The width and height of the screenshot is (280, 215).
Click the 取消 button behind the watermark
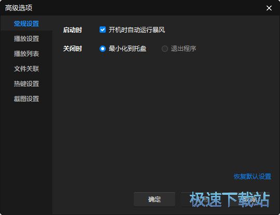coord(249,199)
